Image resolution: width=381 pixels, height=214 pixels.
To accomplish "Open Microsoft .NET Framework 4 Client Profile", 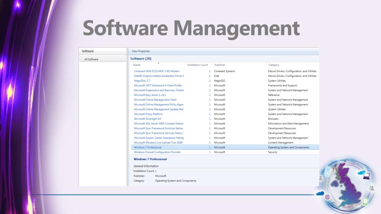I will (158, 85).
